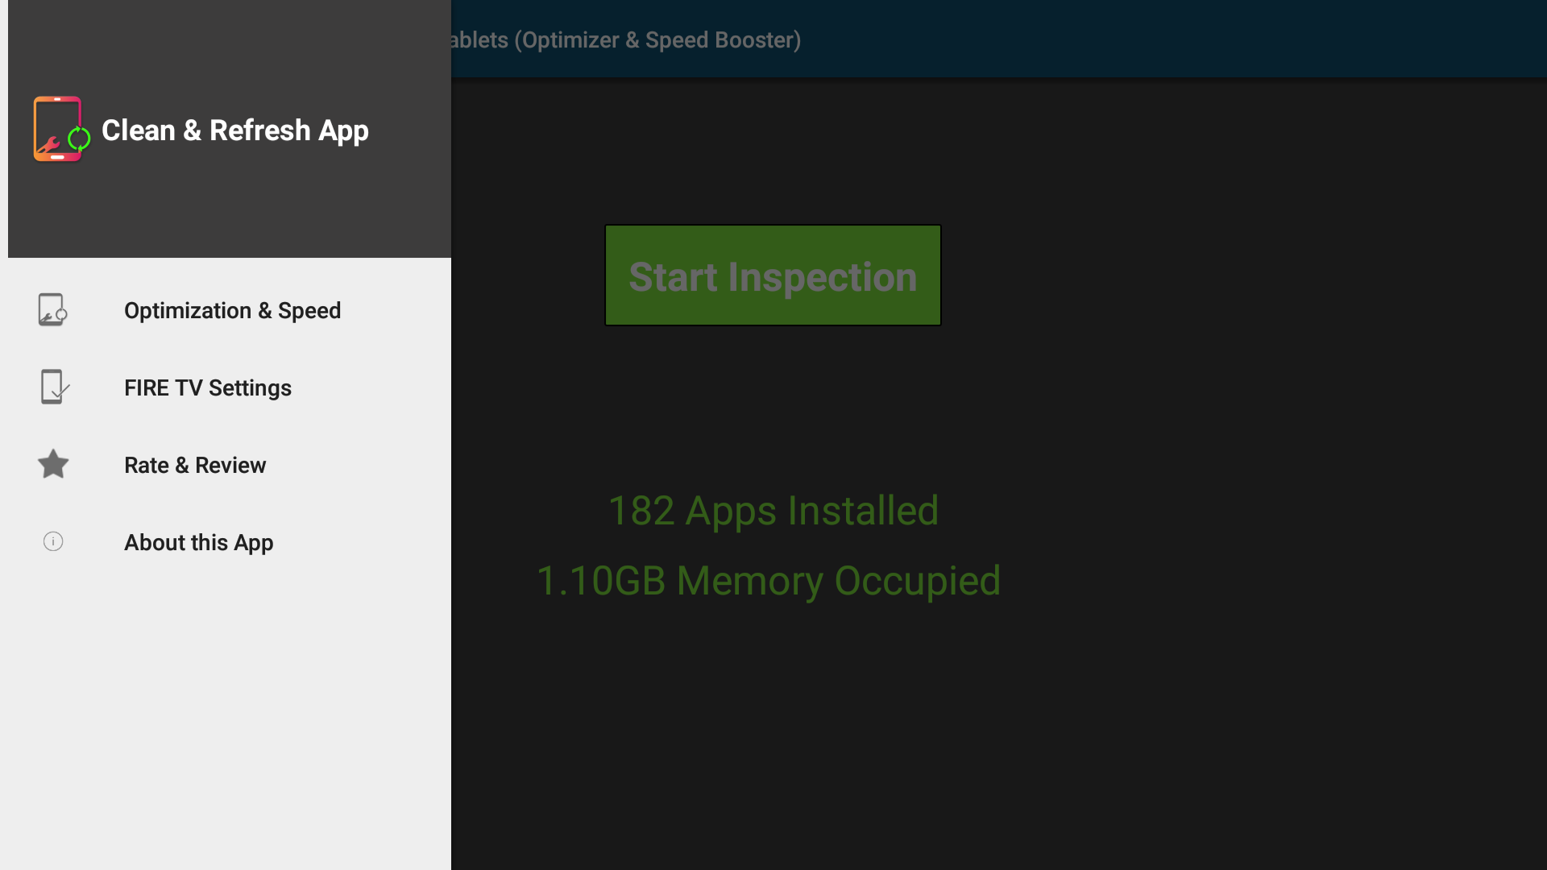Click the Optimization & Speed wrench-tablet icon
Screen dimensions: 1547x870
52,310
